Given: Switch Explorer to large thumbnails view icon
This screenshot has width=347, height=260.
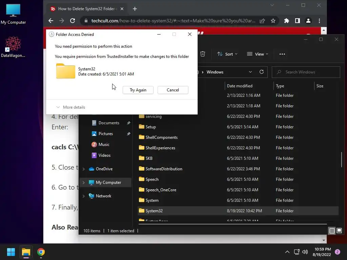Looking at the screenshot, I should (x=339, y=231).
